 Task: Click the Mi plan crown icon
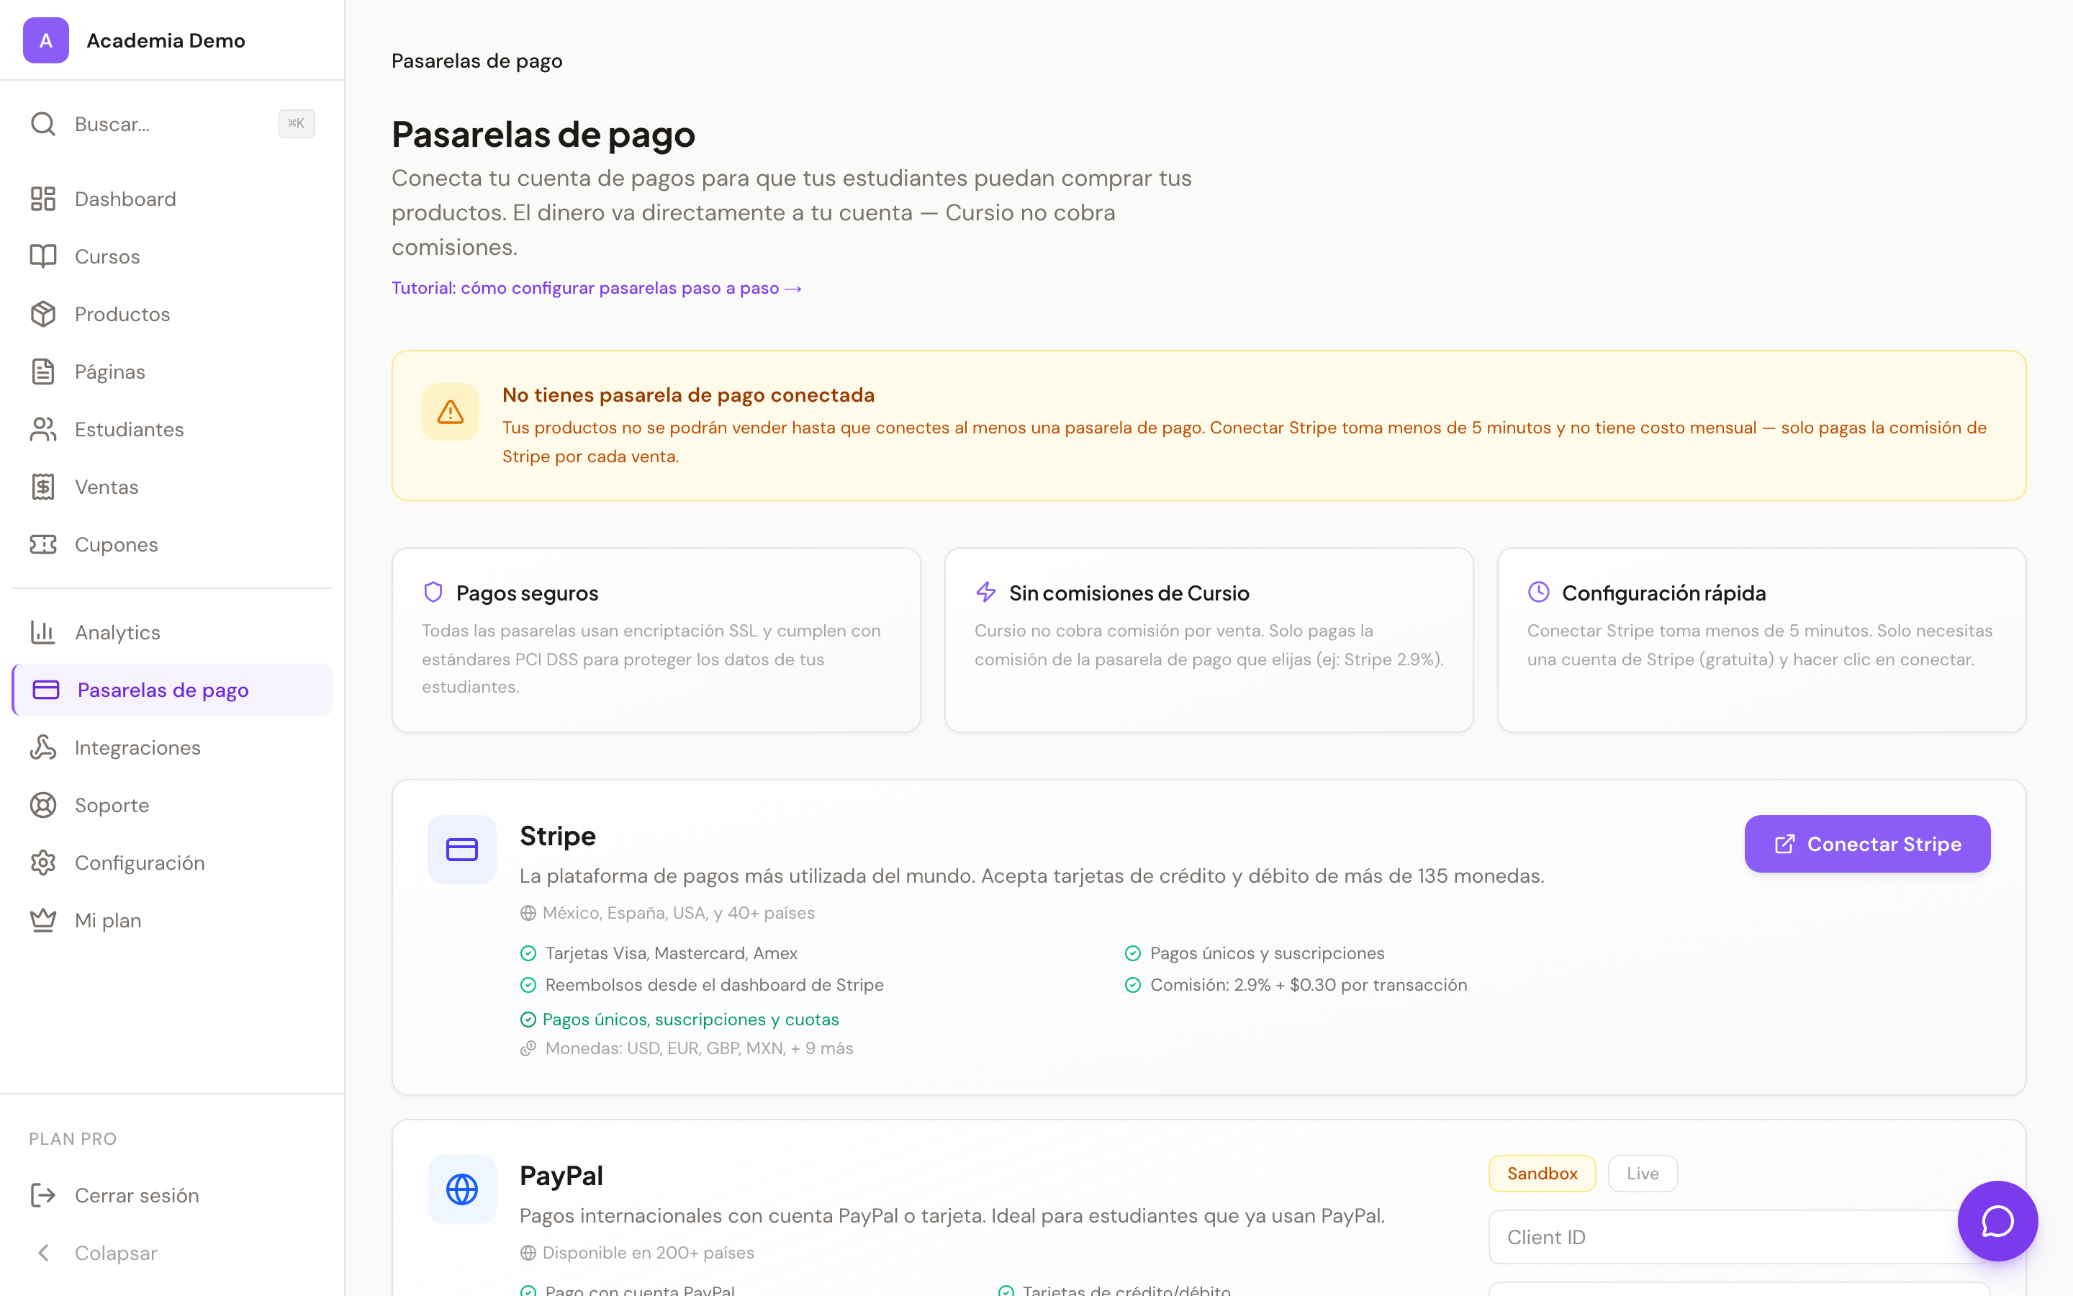(44, 919)
